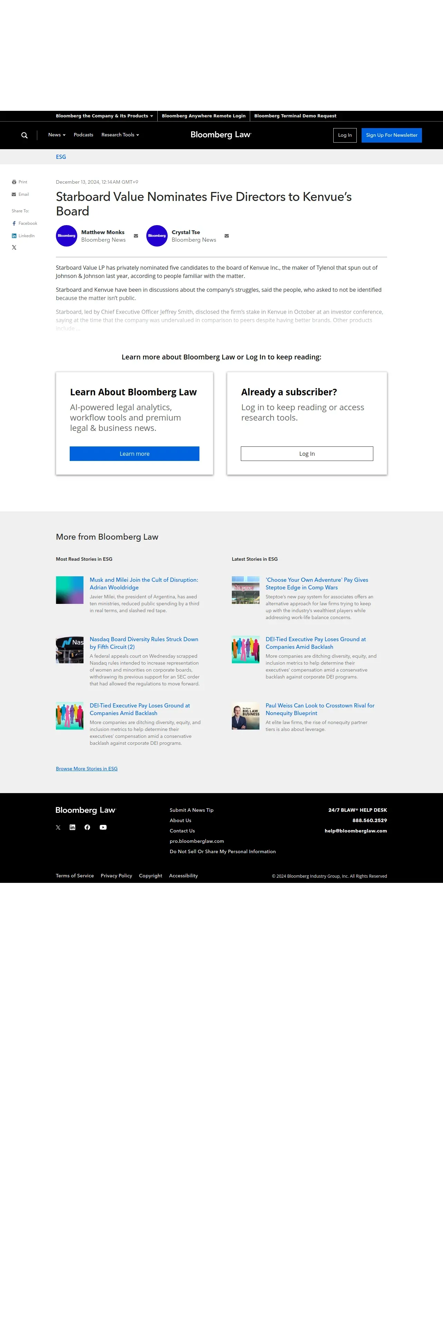Click the blue Learn more button
Viewport: 443px width, 1330px height.
point(135,454)
